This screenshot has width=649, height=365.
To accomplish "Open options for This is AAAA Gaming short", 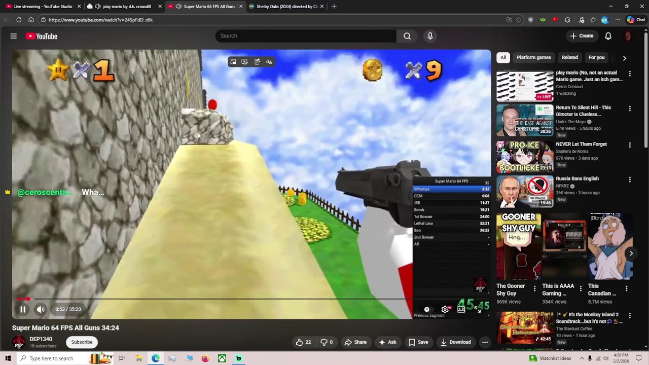I will (x=581, y=288).
